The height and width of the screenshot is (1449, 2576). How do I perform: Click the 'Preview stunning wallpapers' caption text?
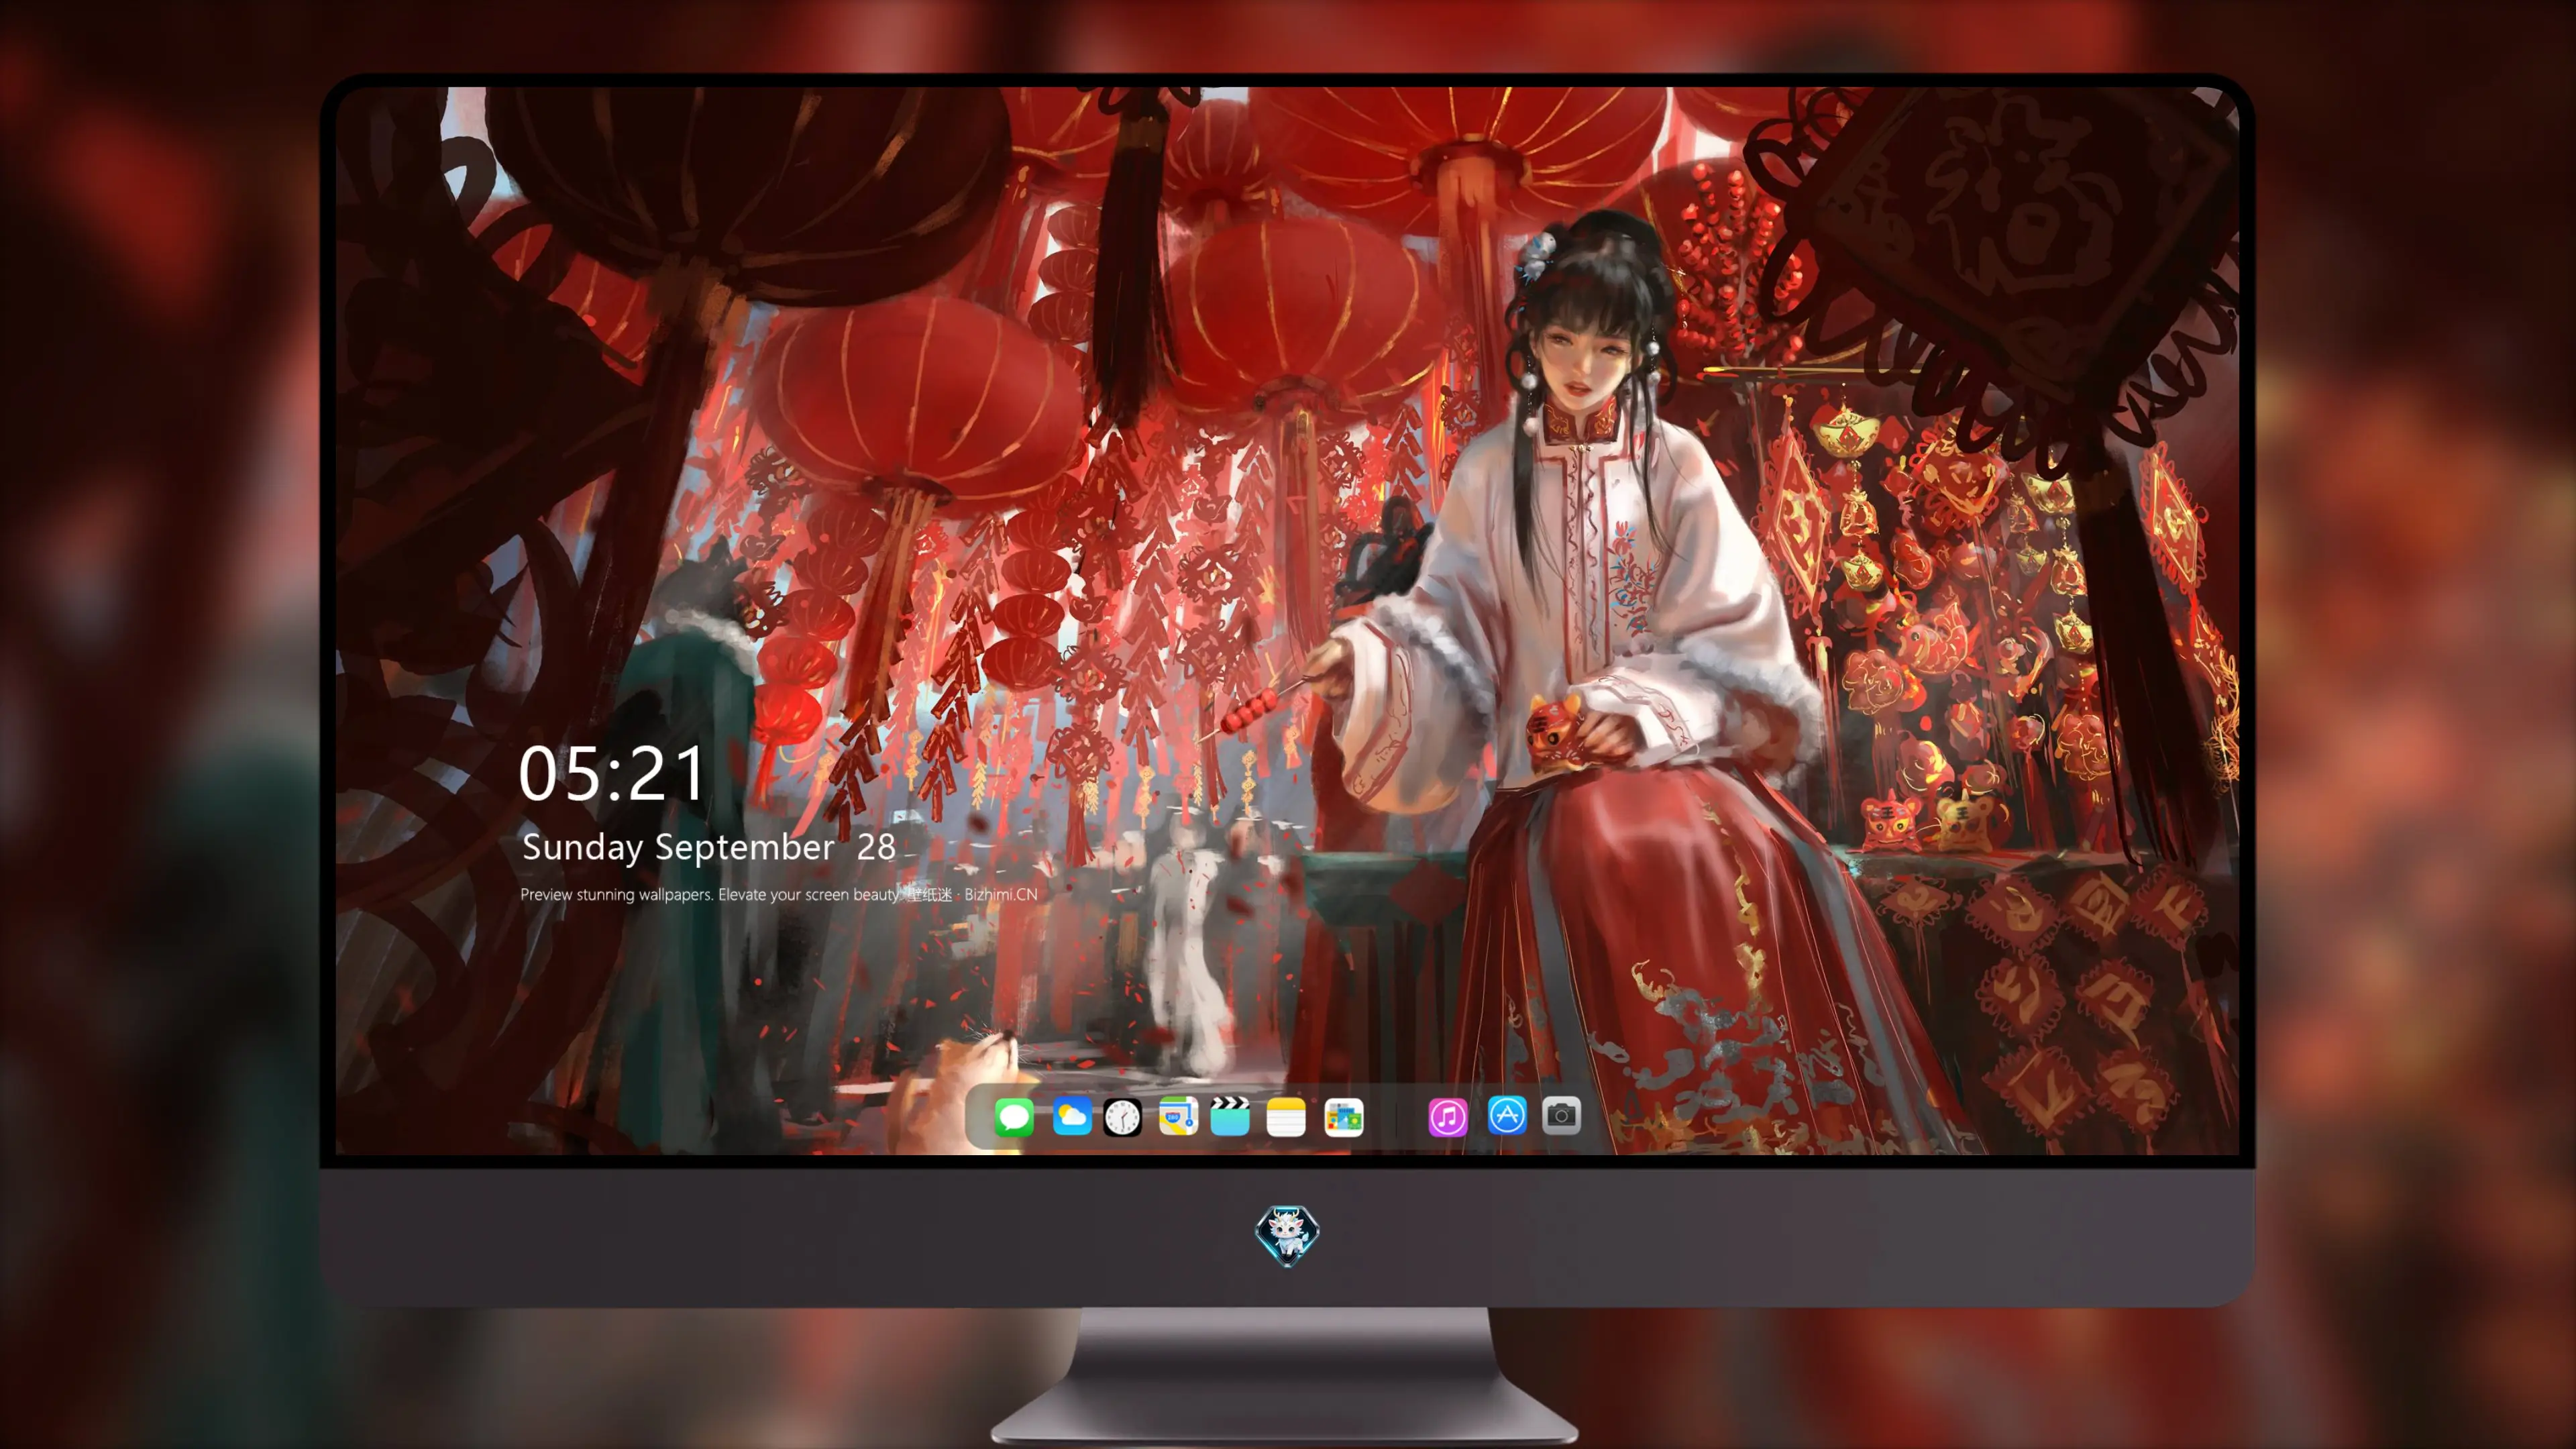click(778, 894)
